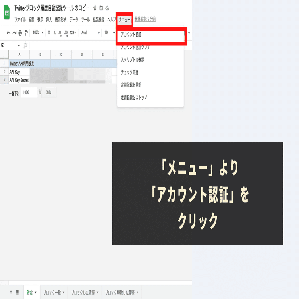This screenshot has width=299, height=299.
Task: Click the formula bar input
Action: (x=74, y=46)
